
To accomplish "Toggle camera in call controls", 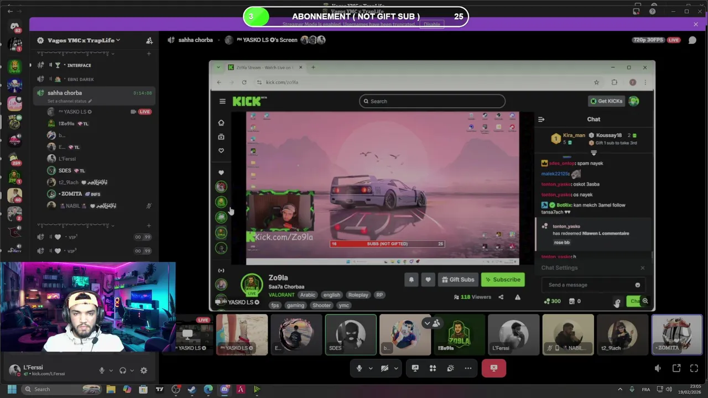I will coord(384,368).
